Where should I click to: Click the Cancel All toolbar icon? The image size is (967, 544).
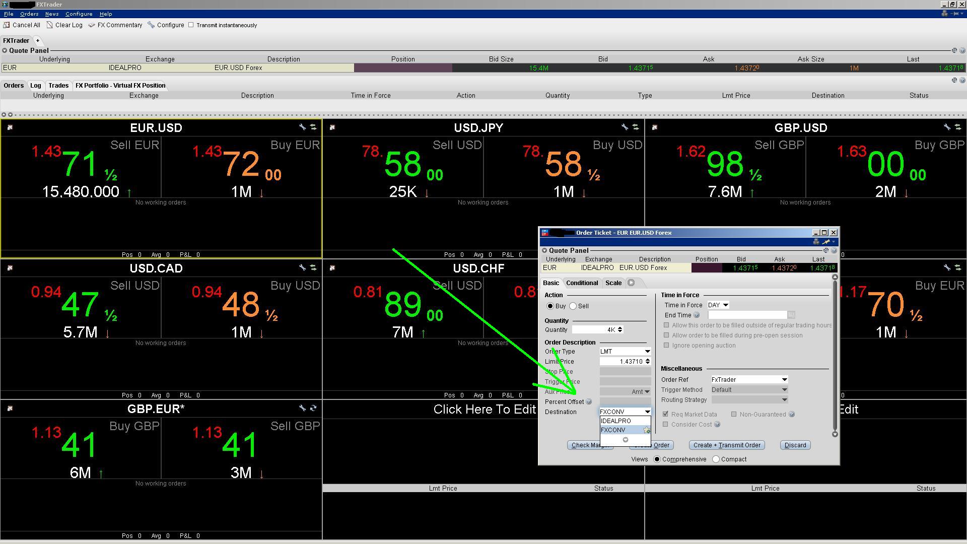[7, 25]
